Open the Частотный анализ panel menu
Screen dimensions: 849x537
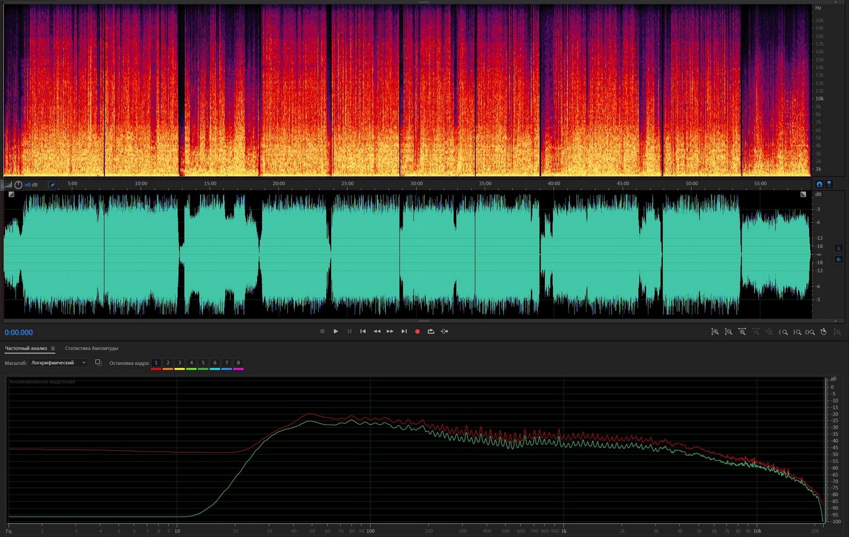click(53, 349)
